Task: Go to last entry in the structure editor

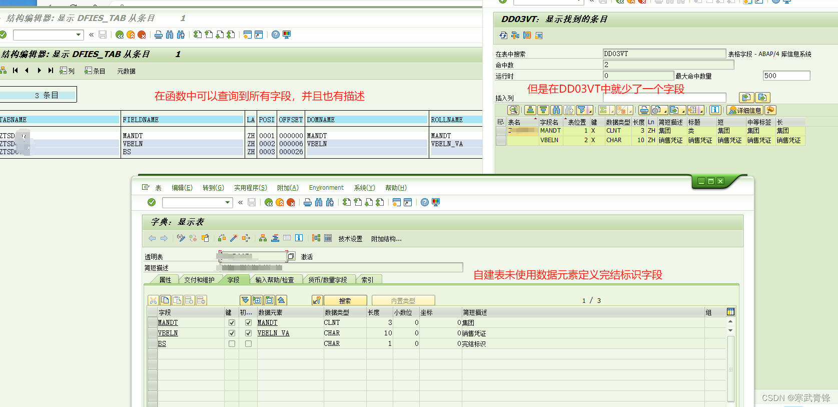Action: (x=51, y=71)
